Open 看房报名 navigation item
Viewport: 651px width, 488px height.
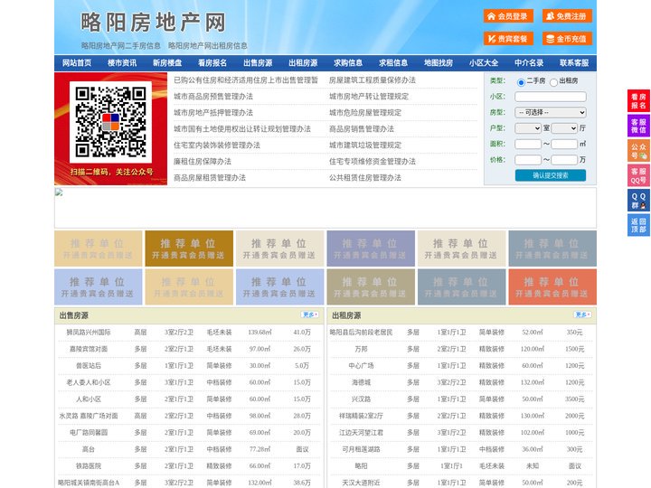pos(212,63)
